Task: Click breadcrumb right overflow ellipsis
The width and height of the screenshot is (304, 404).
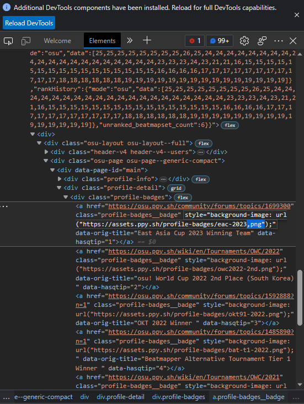Action: point(296,397)
